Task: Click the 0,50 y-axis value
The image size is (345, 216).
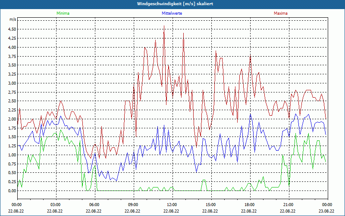Action: (12, 173)
